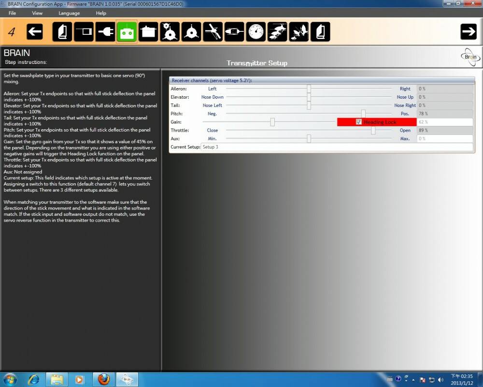Open Windows Explorer from the taskbar
The width and height of the screenshot is (483, 387).
coord(57,379)
